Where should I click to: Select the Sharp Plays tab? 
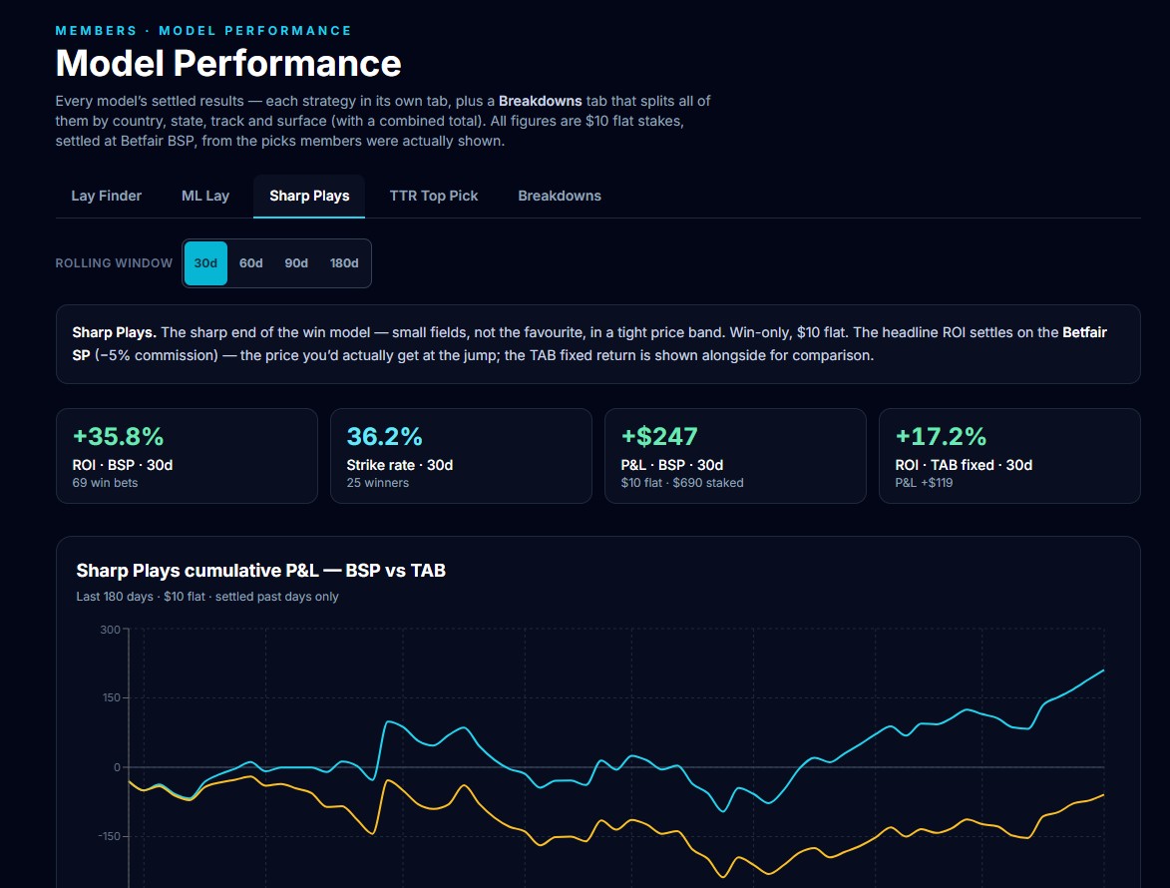click(x=309, y=196)
